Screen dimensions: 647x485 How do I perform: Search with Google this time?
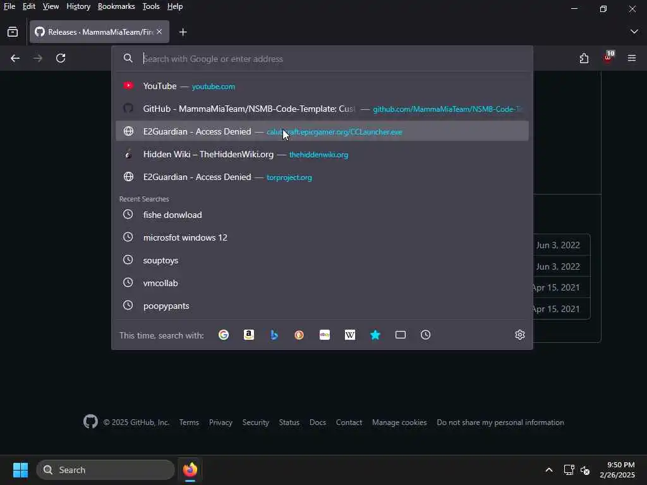224,335
